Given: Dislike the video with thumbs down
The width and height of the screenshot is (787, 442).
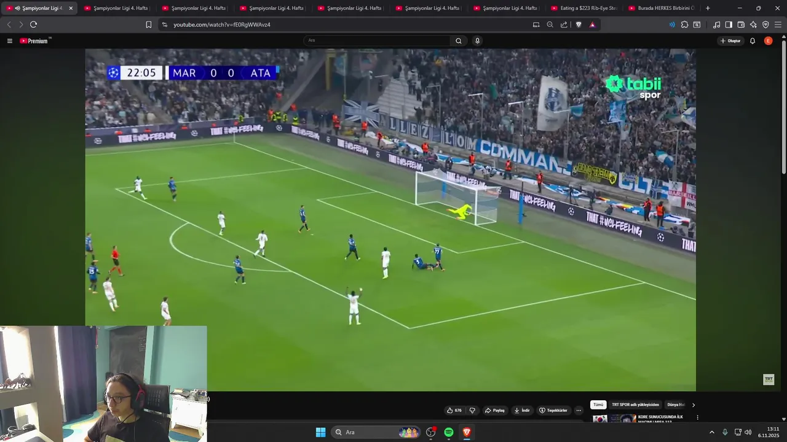Looking at the screenshot, I should click(x=472, y=410).
